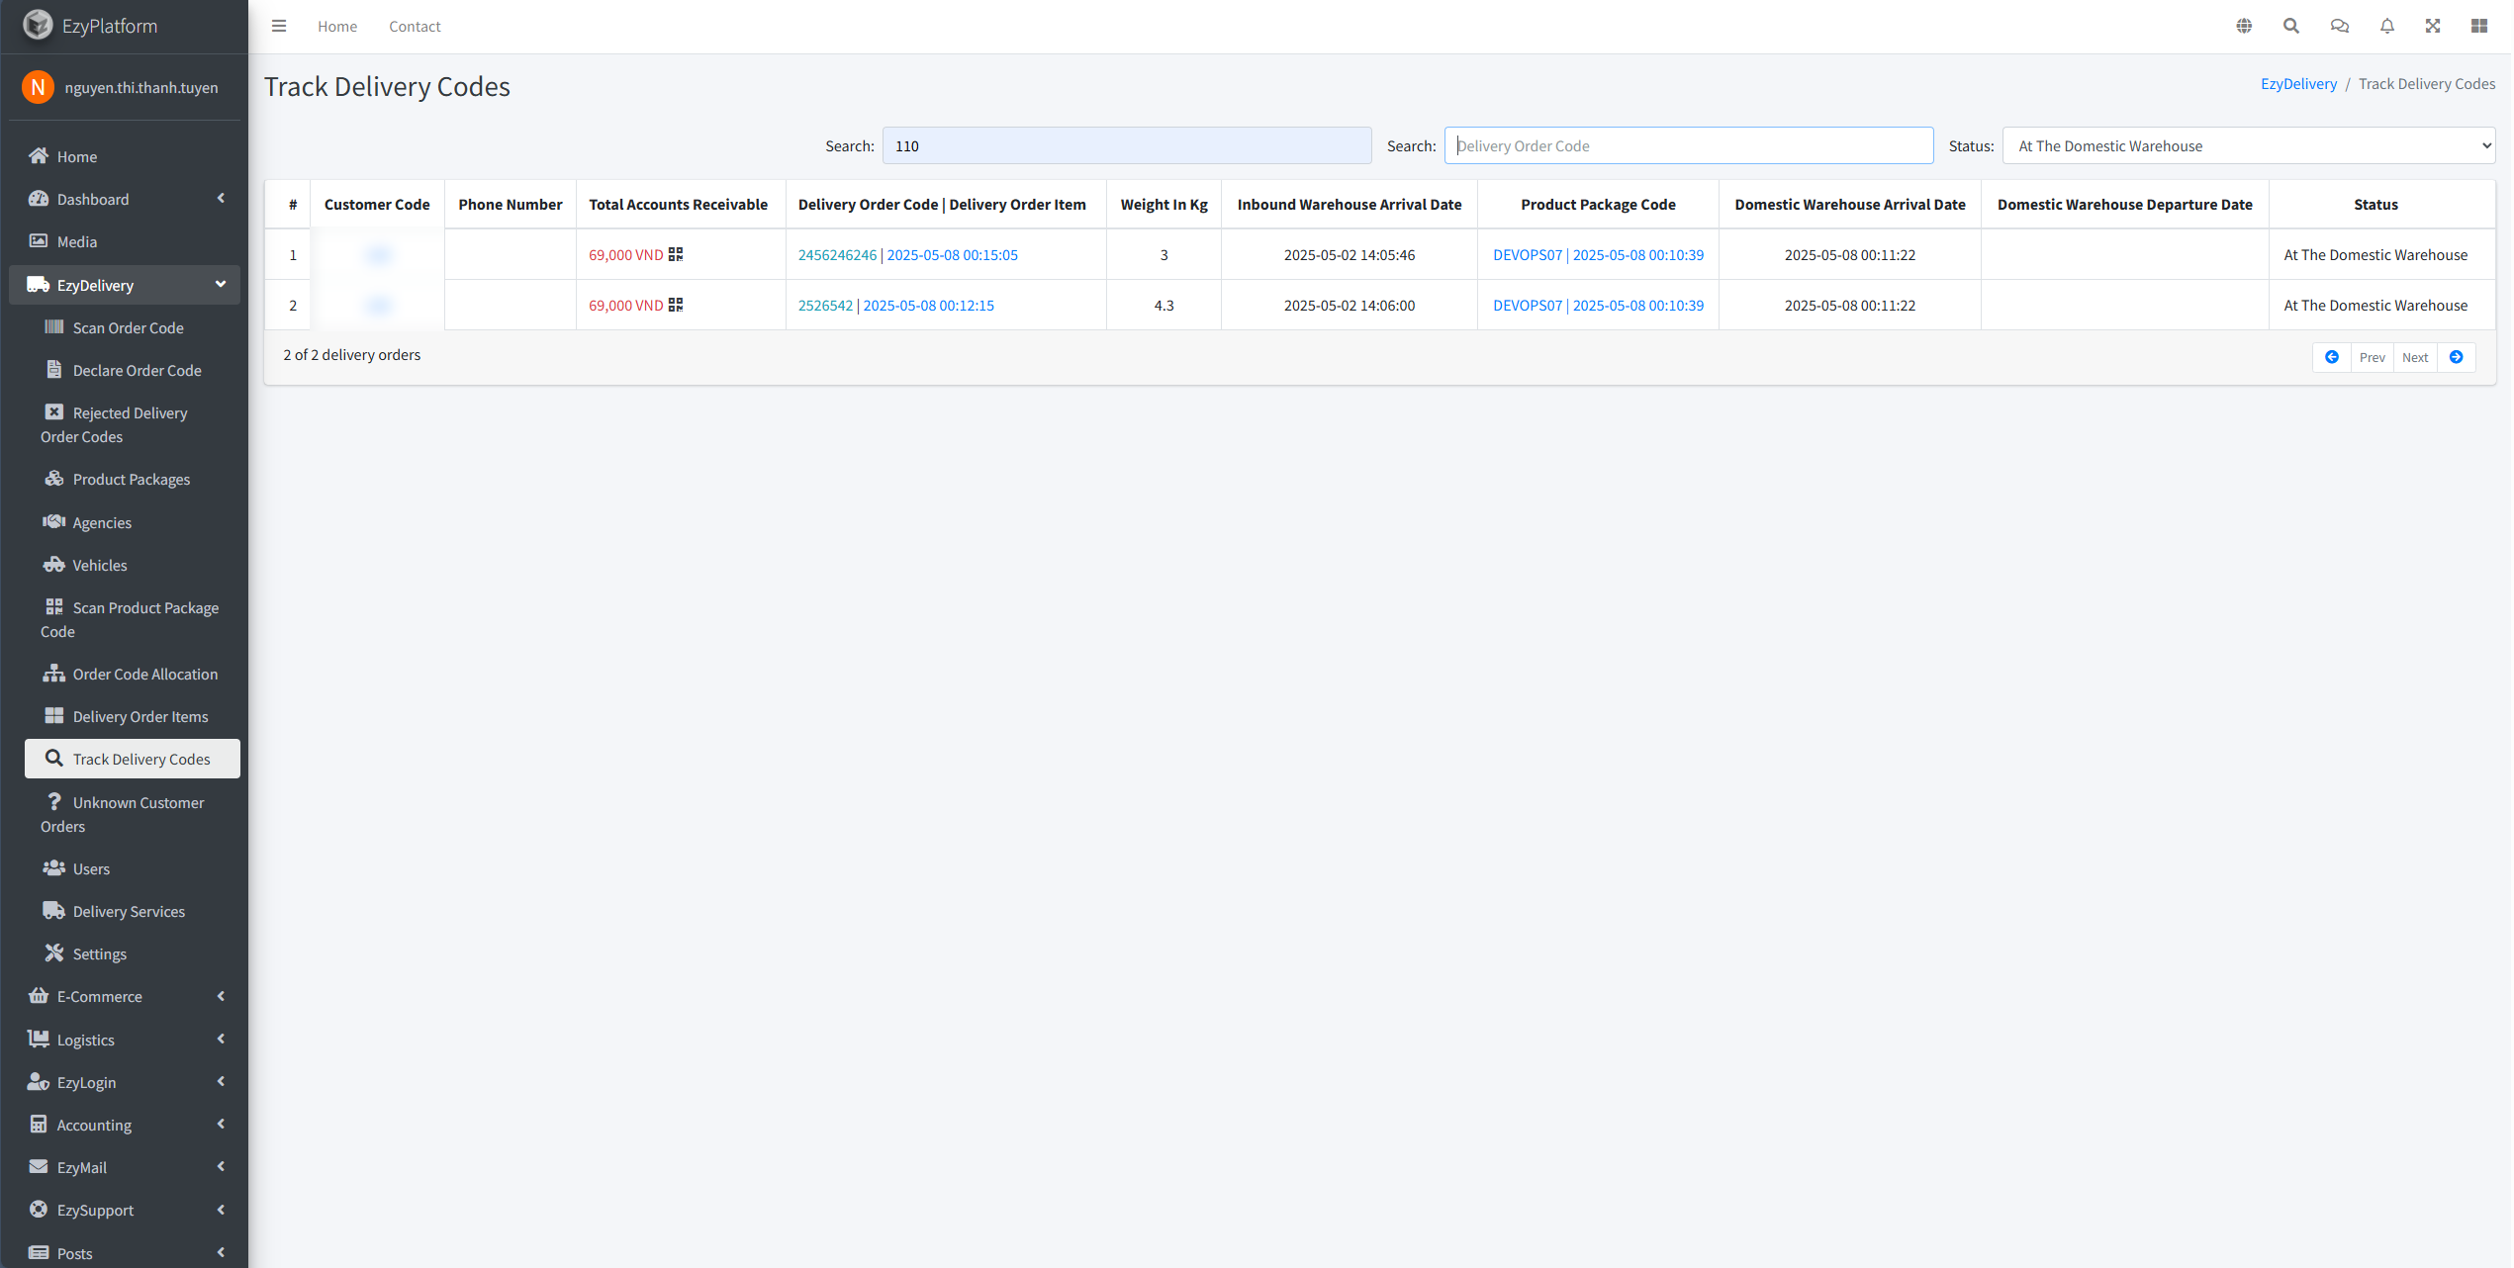
Task: Select Track Delivery Codes sidebar item
Action: [x=132, y=759]
